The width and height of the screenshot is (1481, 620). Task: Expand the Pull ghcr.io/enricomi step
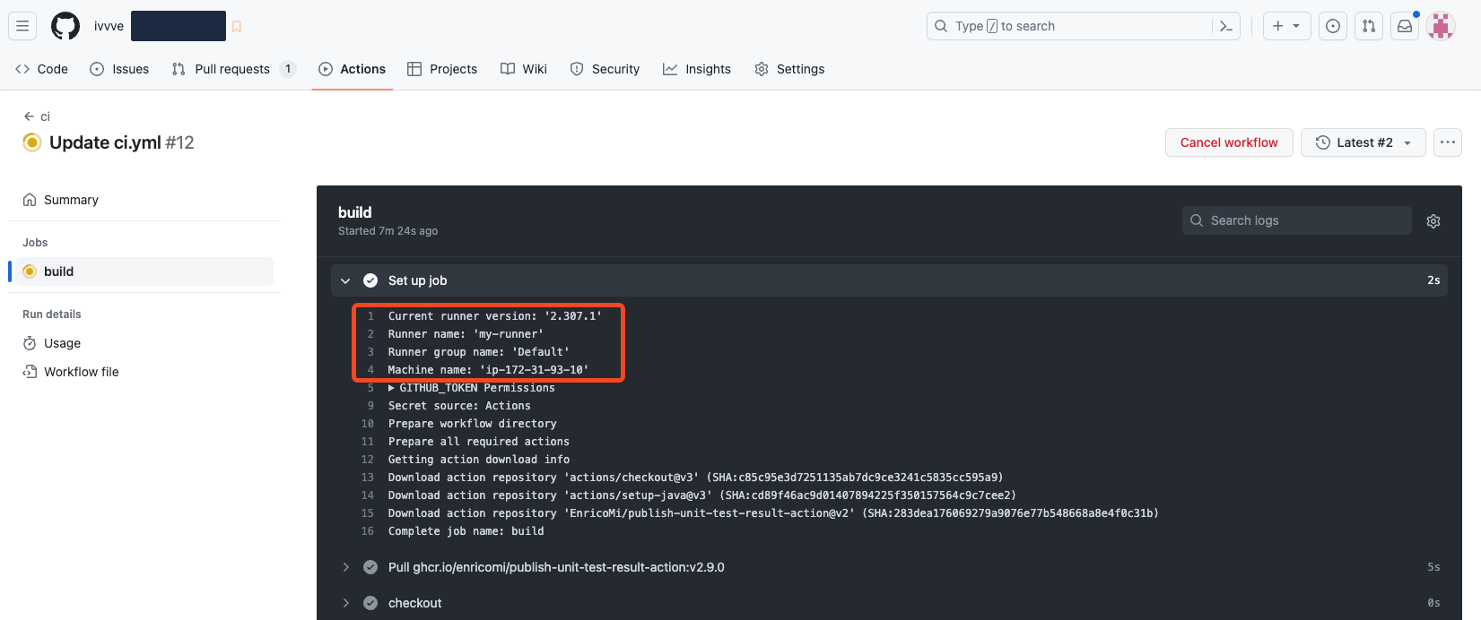(x=889, y=567)
